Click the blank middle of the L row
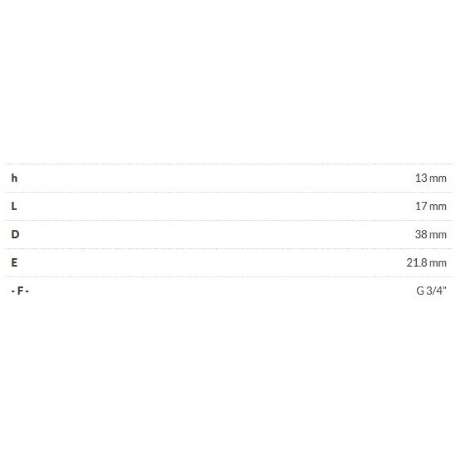Image resolution: width=475 pixels, height=475 pixels. 229,206
